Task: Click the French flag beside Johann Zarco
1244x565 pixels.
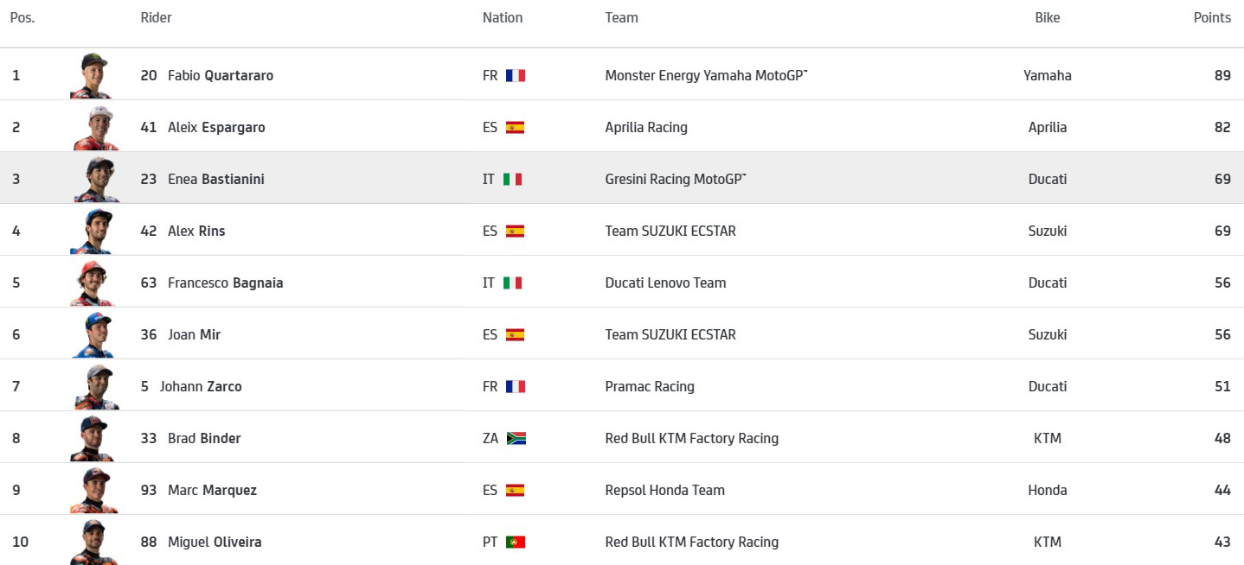Action: coord(516,387)
